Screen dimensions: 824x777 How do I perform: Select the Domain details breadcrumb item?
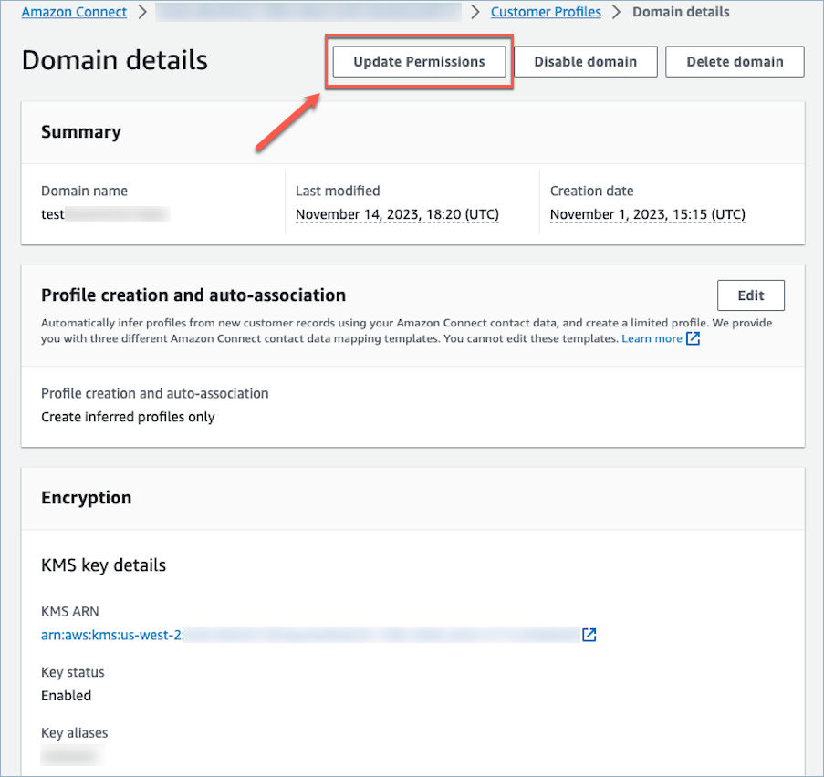tap(681, 12)
